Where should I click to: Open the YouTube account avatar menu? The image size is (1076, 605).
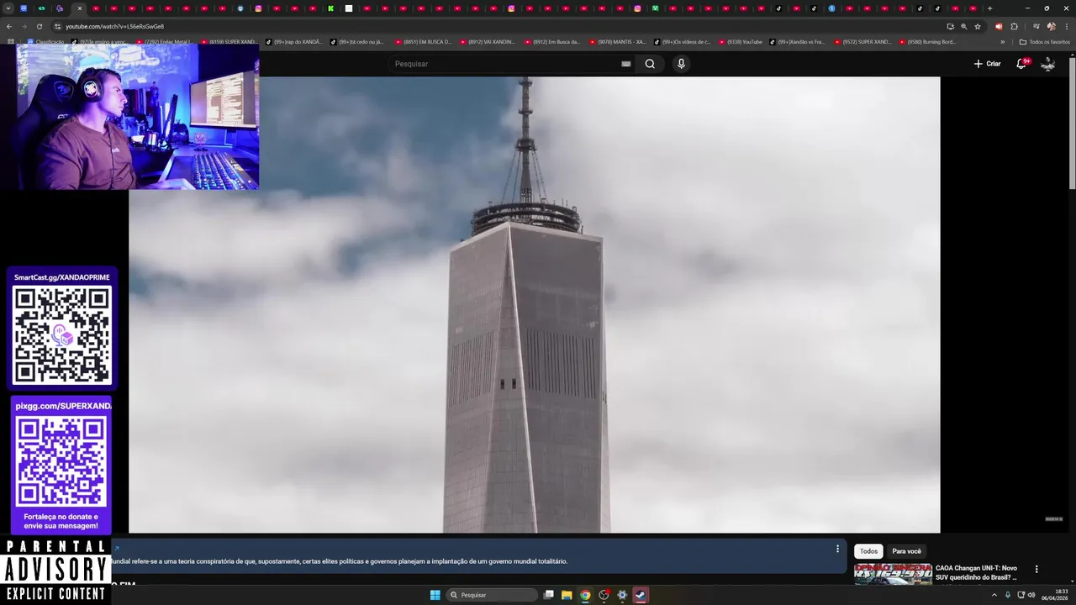click(1048, 64)
